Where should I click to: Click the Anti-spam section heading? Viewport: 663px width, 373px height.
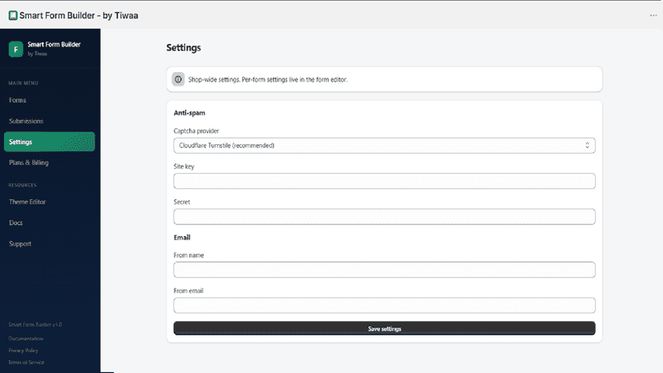(x=190, y=113)
